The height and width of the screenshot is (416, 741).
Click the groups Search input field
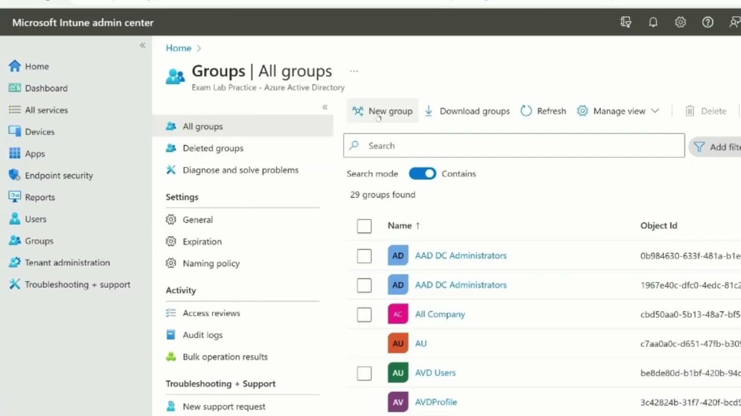[x=514, y=146]
